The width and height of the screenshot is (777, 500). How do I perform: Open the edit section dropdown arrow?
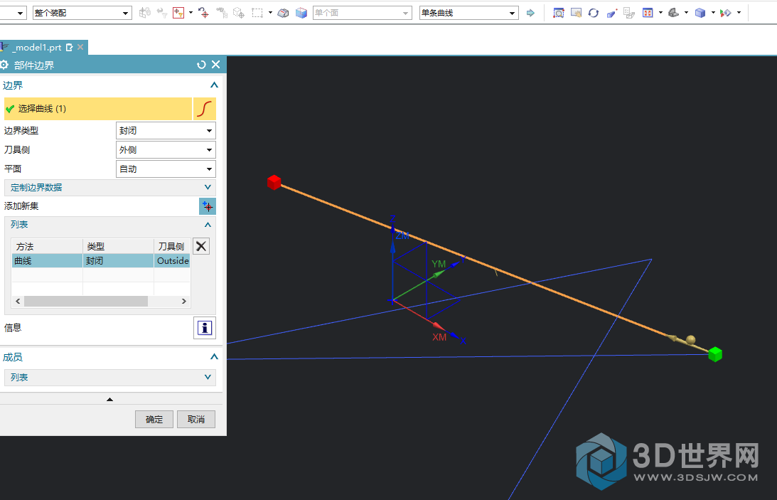(739, 13)
